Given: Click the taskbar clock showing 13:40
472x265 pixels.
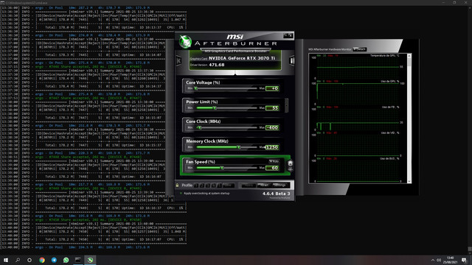Looking at the screenshot, I should pos(451,260).
